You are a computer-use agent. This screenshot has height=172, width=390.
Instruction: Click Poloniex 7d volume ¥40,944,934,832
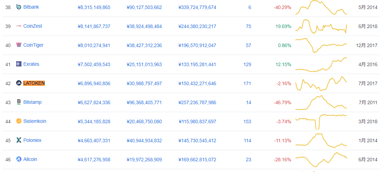[x=144, y=141]
